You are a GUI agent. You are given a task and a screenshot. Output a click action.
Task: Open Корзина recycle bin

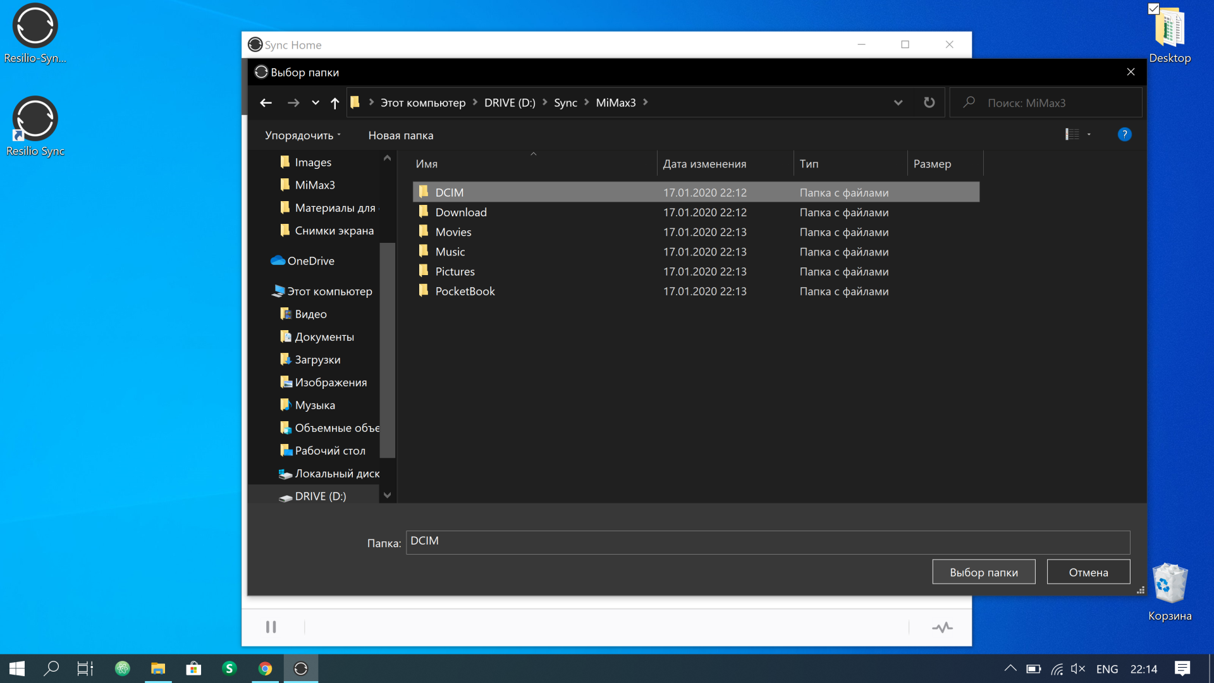1170,591
